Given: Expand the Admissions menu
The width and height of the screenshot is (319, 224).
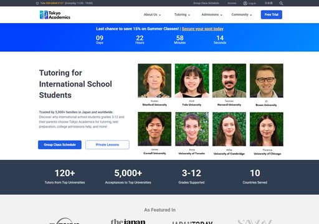Looking at the screenshot, I should pos(212,14).
